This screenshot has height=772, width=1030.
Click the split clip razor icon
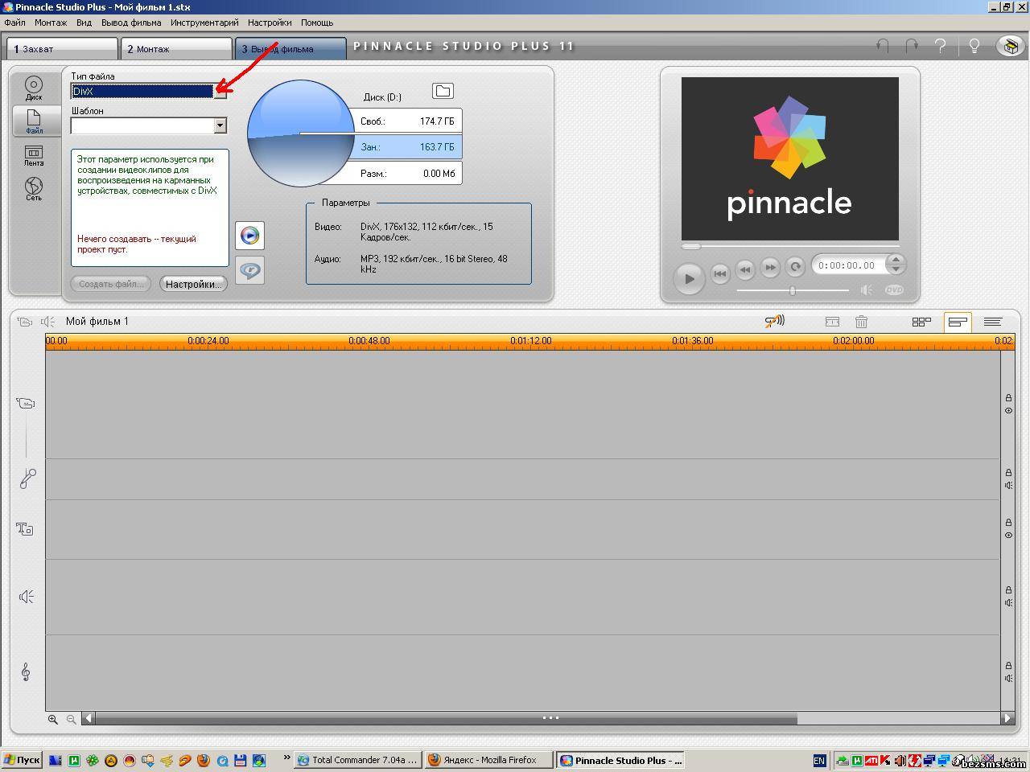click(832, 322)
